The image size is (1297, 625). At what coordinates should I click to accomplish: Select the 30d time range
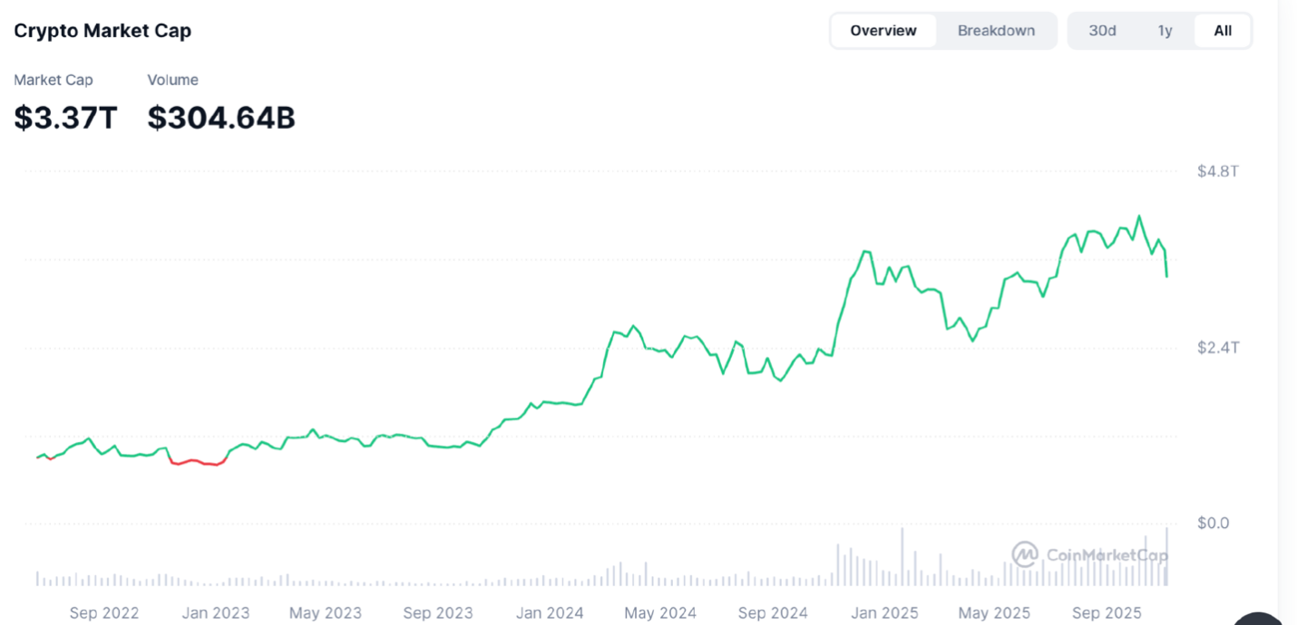pos(1101,30)
